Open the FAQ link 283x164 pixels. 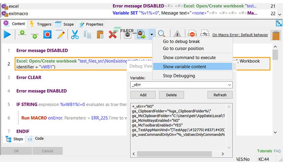tap(277, 151)
